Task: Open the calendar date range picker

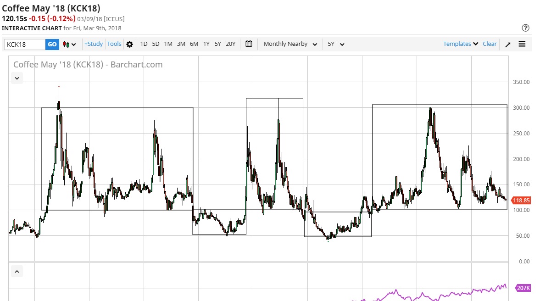Action: point(249,44)
